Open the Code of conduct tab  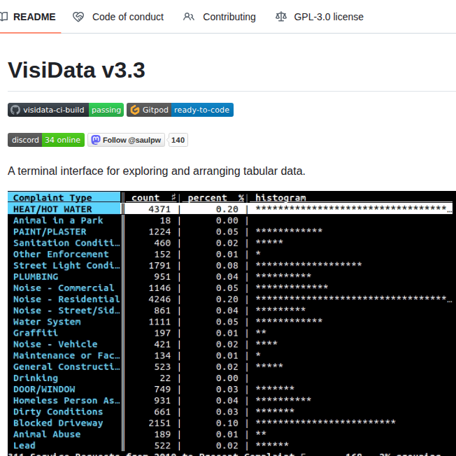tap(118, 17)
